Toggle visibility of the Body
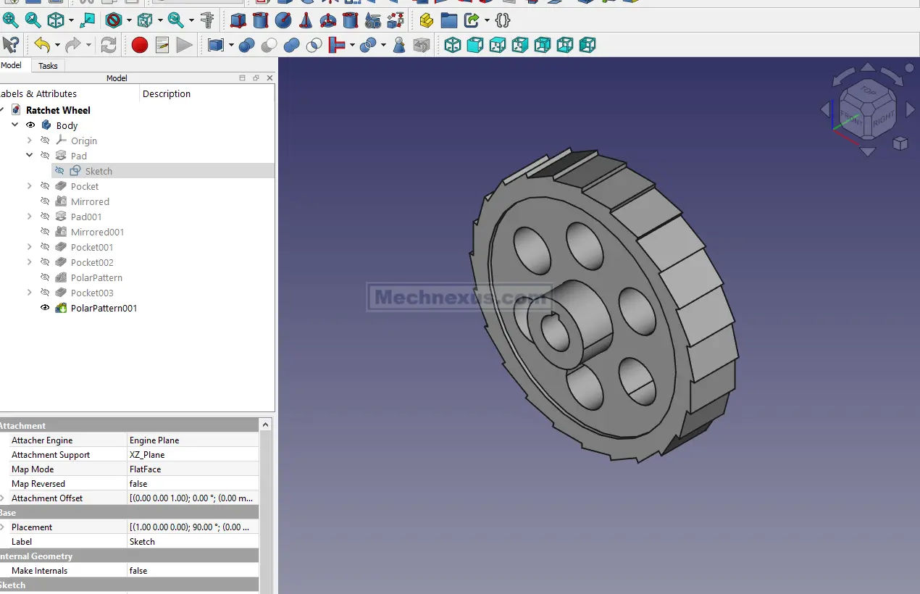 click(30, 125)
